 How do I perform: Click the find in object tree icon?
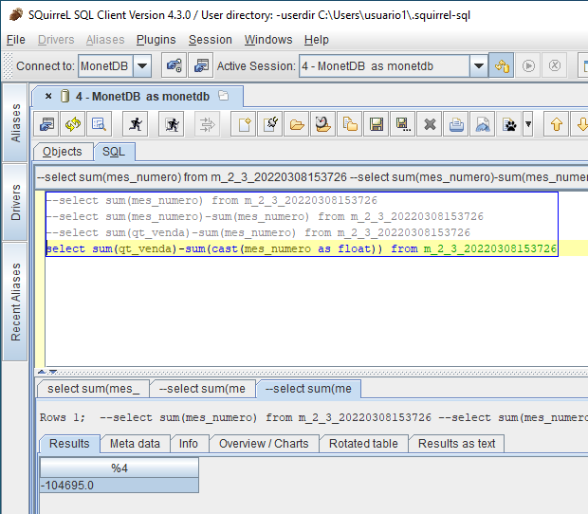pyautogui.click(x=99, y=123)
